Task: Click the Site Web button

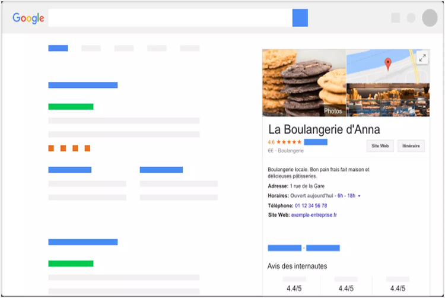Action: click(380, 145)
